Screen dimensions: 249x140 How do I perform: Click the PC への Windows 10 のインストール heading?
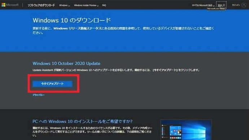(x=82, y=122)
